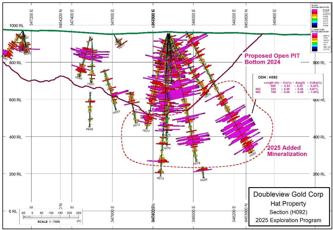
Task: Click the H092 drill hole label
Action: 253,153
